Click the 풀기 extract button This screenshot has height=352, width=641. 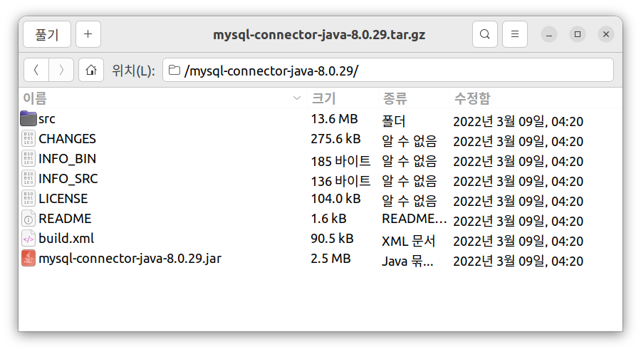tap(47, 34)
